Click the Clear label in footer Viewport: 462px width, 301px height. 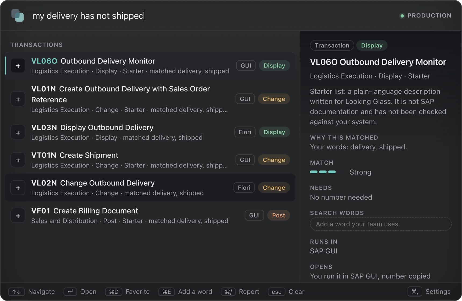tap(296, 292)
